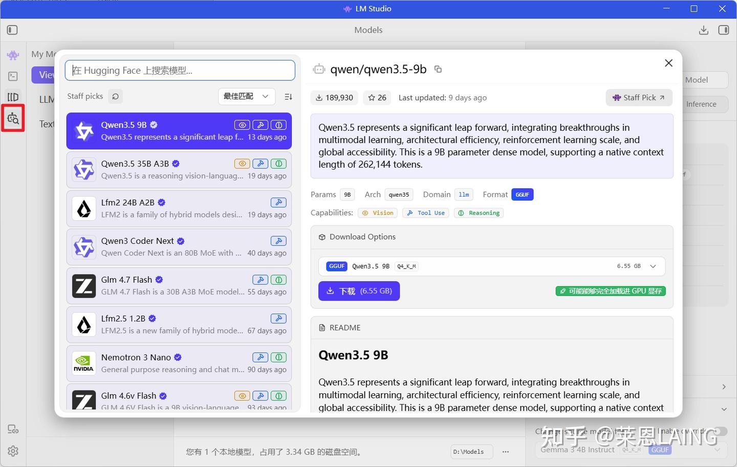Select the selected Qwen3.5 9B list entry
Viewport: 737px width, 467px height.
[179, 131]
